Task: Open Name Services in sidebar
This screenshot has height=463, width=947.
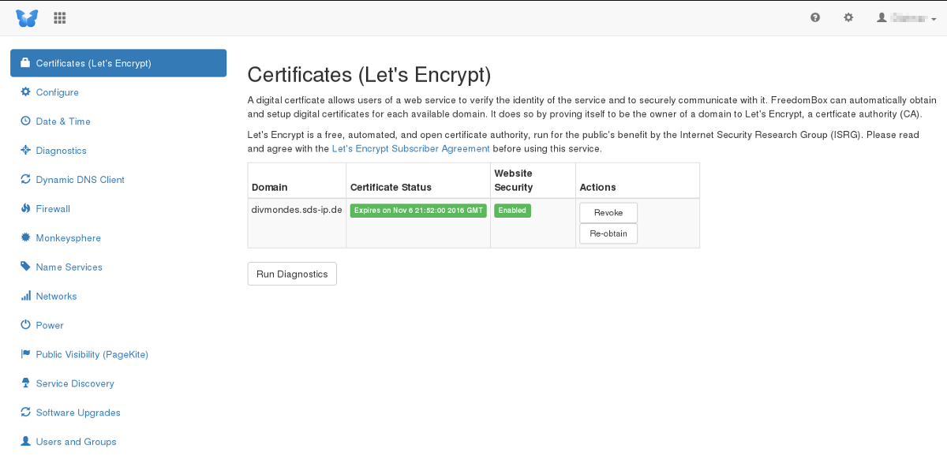Action: [x=69, y=267]
